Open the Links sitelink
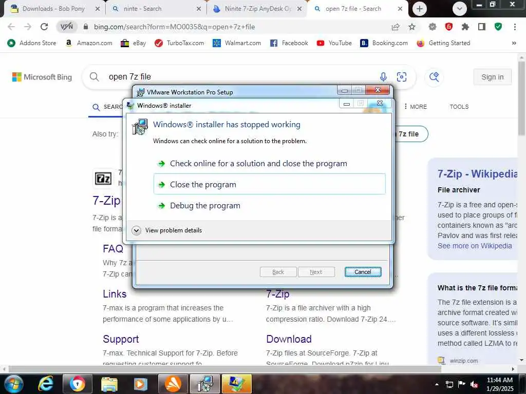The width and height of the screenshot is (526, 394). (x=115, y=294)
